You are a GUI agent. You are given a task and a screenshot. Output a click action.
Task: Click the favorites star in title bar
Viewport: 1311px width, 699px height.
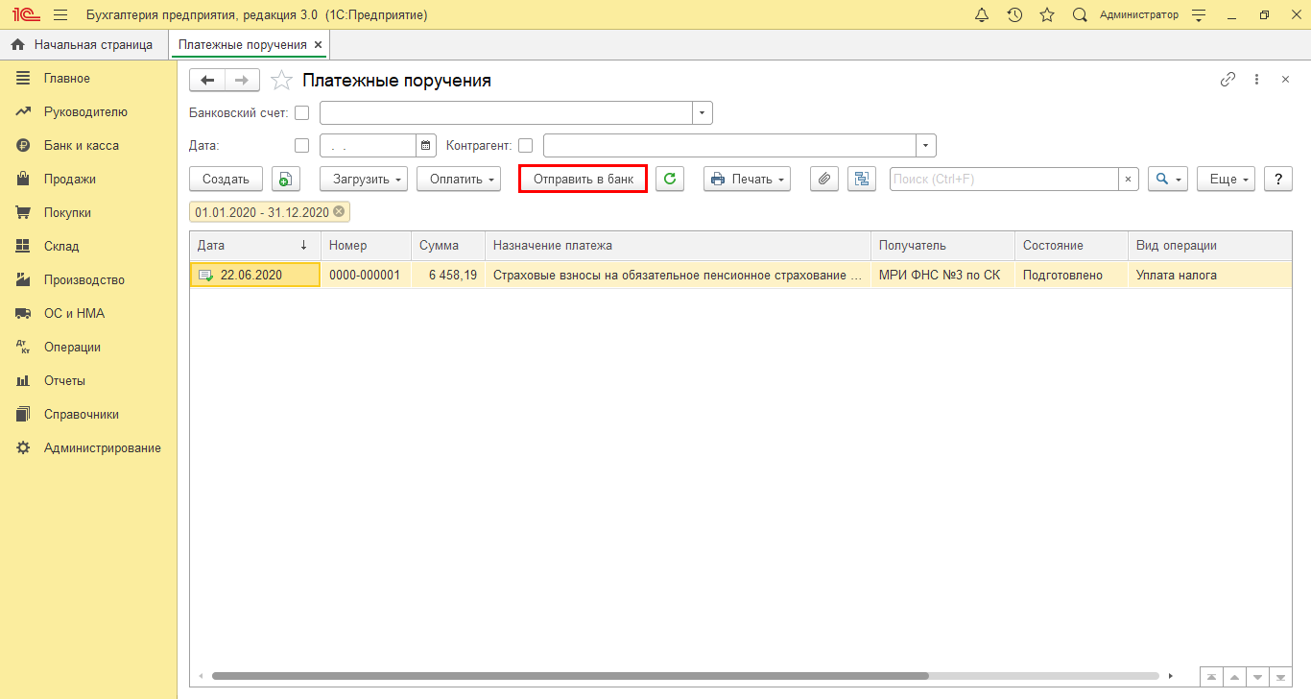[1047, 15]
